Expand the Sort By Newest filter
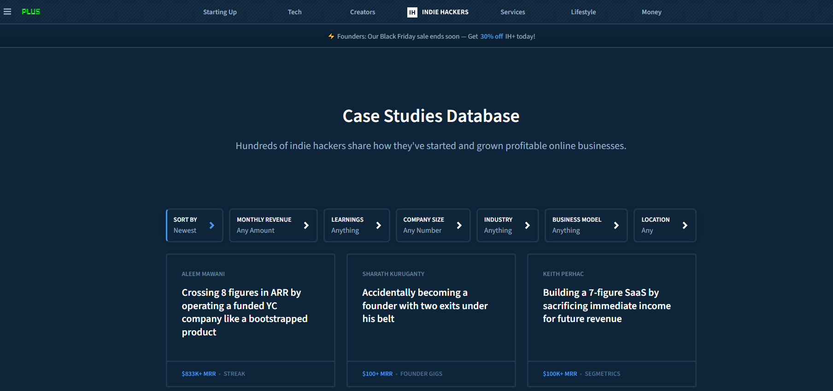 pos(194,225)
